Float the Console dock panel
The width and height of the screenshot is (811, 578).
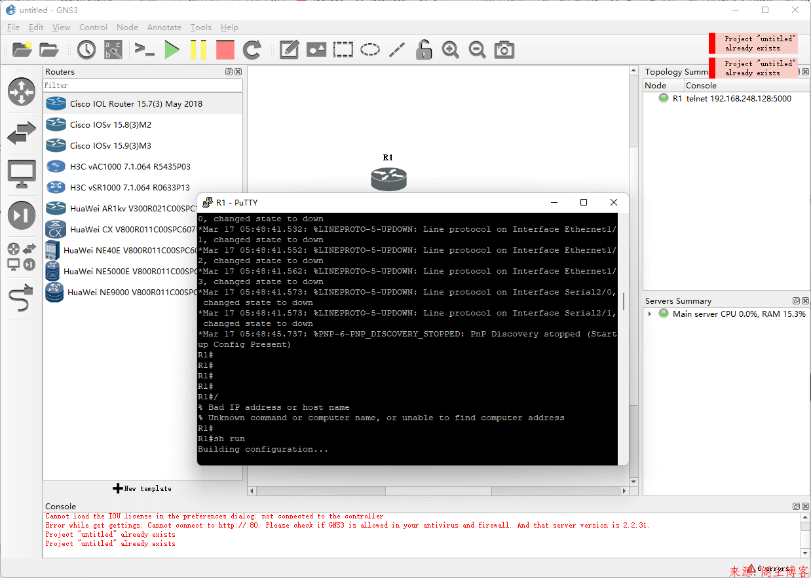point(796,507)
